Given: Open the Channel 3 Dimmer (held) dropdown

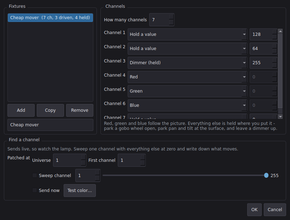Looking at the screenshot, I should 187,63.
